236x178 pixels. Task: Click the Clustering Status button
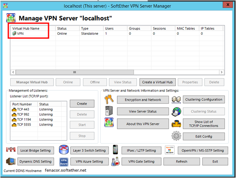point(204,111)
